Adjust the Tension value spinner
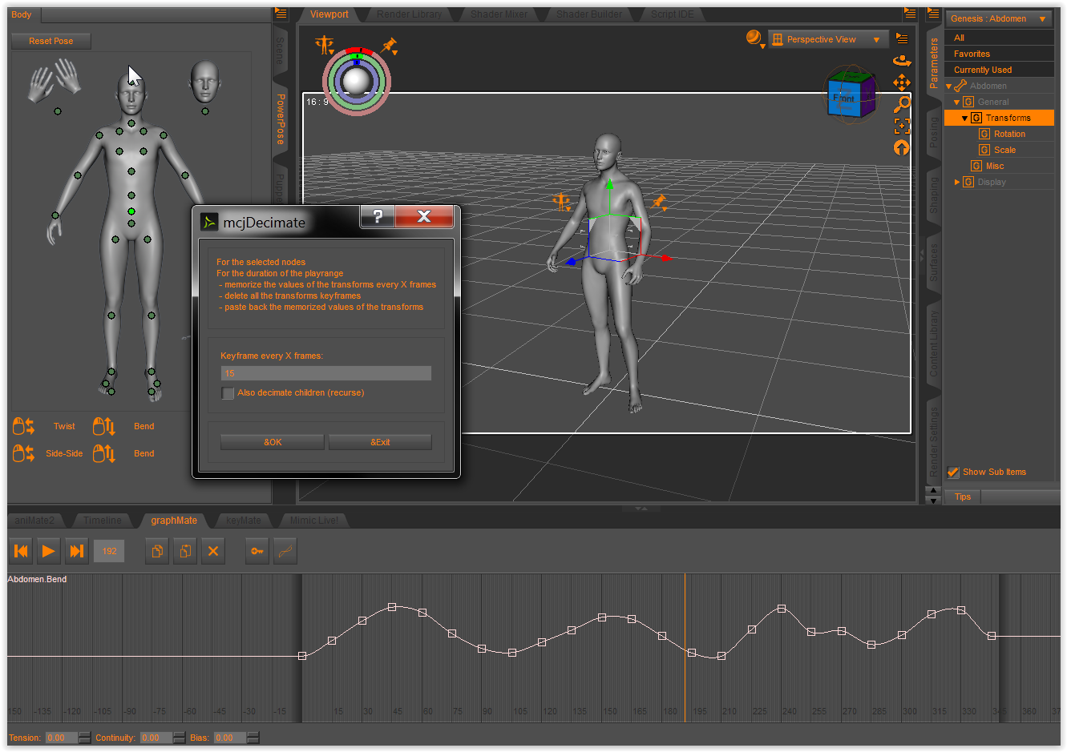Screen dimensions: 1067x752 click(84, 738)
